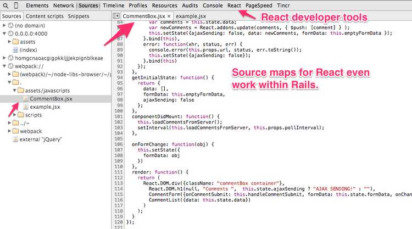Toggle device mode with the mobile icon
This screenshot has width=412, height=229.
point(17,5)
